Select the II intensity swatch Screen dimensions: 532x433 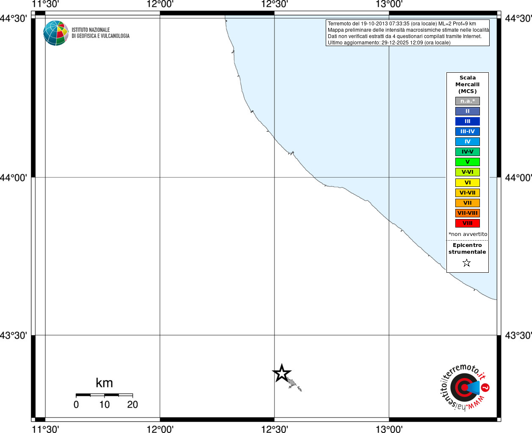[x=468, y=111]
